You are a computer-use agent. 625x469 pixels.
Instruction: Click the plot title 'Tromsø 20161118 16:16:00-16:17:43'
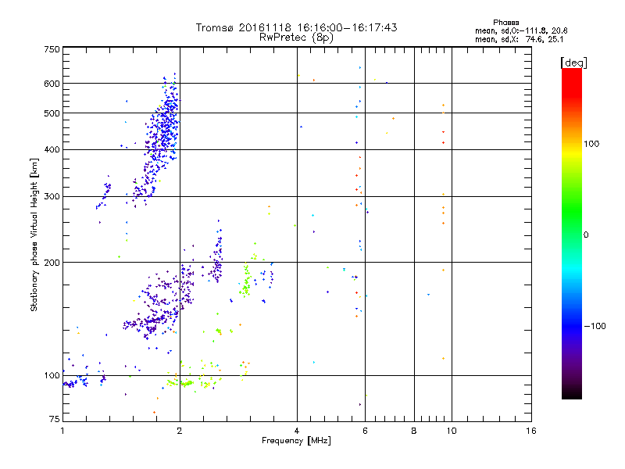pyautogui.click(x=296, y=27)
